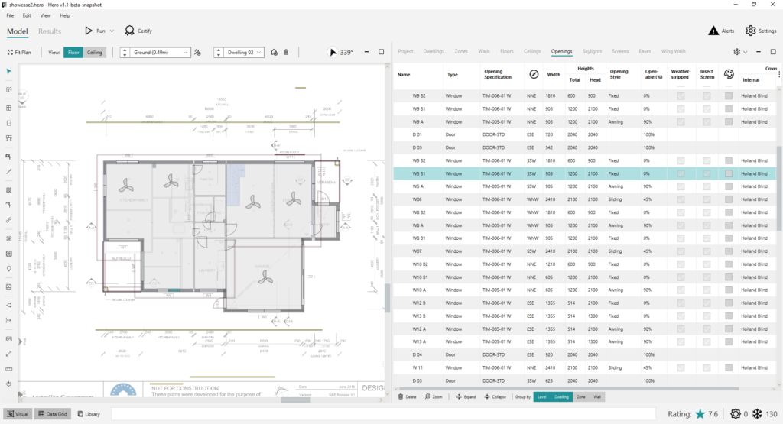Select the arrow pointer tool in sidebar
783x424 pixels.
(9, 72)
